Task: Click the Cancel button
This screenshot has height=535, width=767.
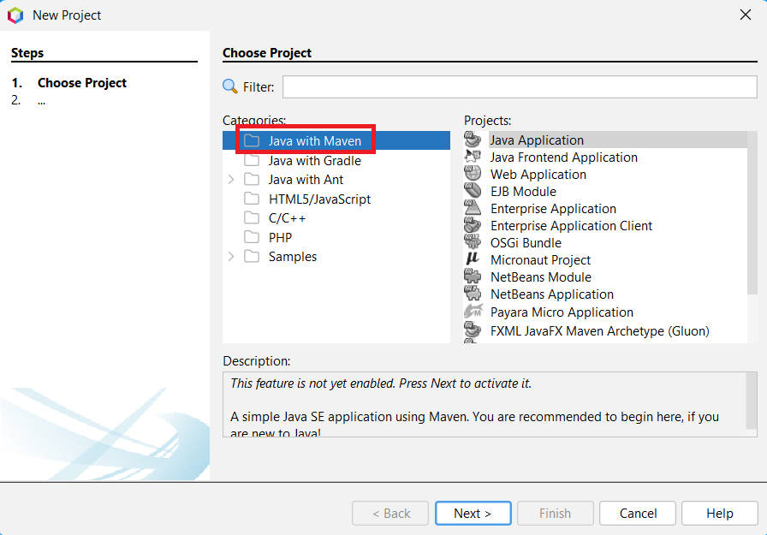Action: [638, 513]
